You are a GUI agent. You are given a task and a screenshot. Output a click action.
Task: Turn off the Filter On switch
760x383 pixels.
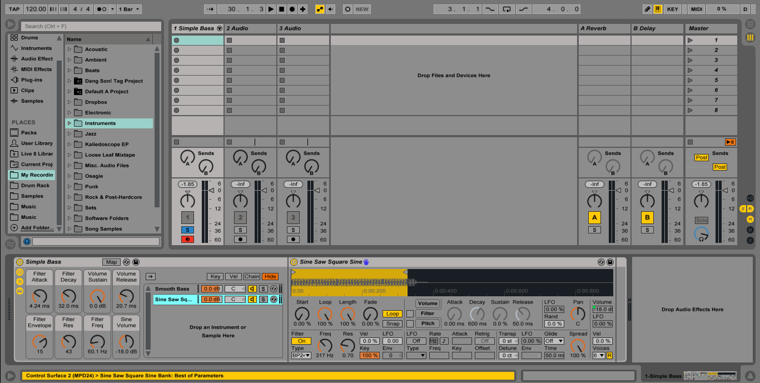(x=301, y=341)
